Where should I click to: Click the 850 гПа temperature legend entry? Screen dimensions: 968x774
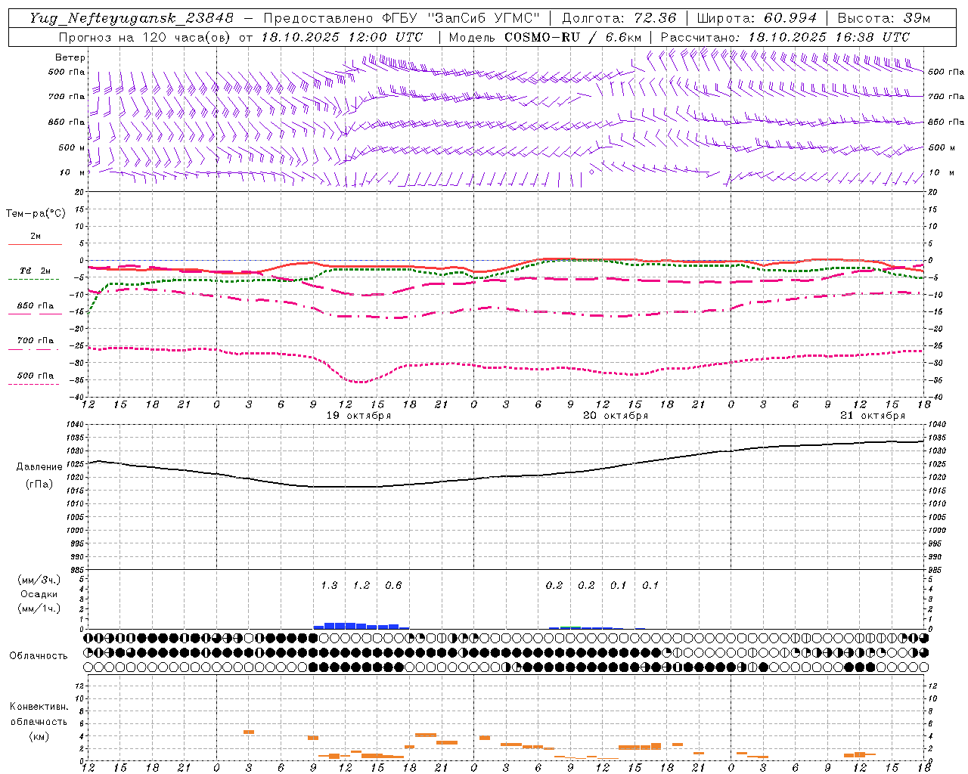tap(35, 306)
